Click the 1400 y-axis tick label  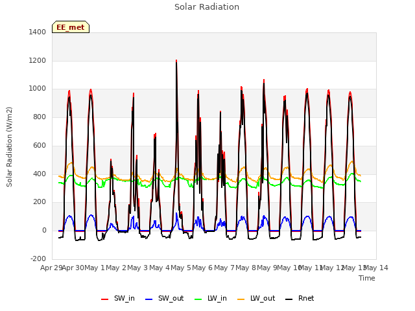(38, 32)
